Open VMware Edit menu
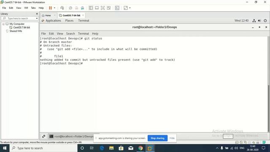This screenshot has height=152, width=270. 11,8
